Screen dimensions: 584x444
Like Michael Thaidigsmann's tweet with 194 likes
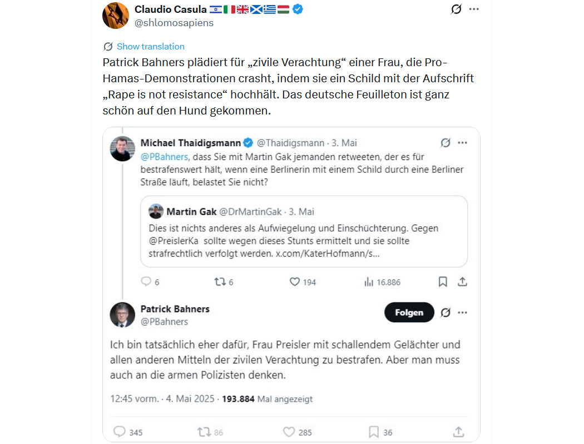click(x=295, y=282)
